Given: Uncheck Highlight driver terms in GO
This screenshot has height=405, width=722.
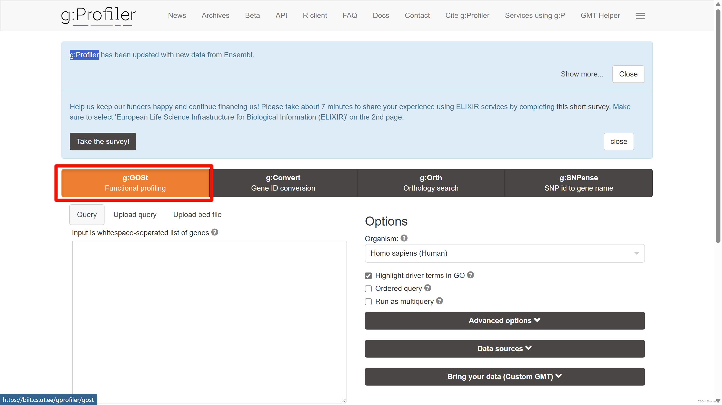Looking at the screenshot, I should [x=368, y=276].
